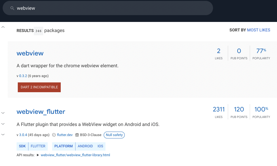Focus the webview search field

108,8
